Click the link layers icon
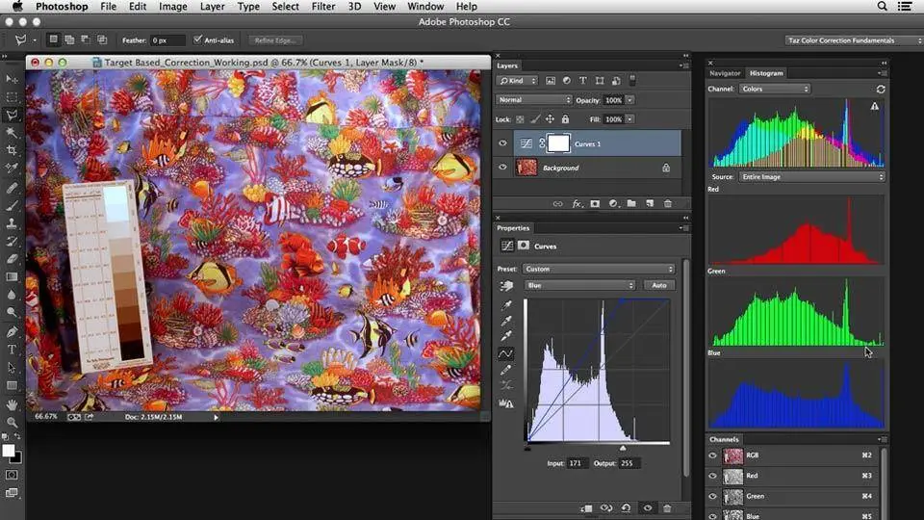The height and width of the screenshot is (520, 924). pyautogui.click(x=557, y=204)
